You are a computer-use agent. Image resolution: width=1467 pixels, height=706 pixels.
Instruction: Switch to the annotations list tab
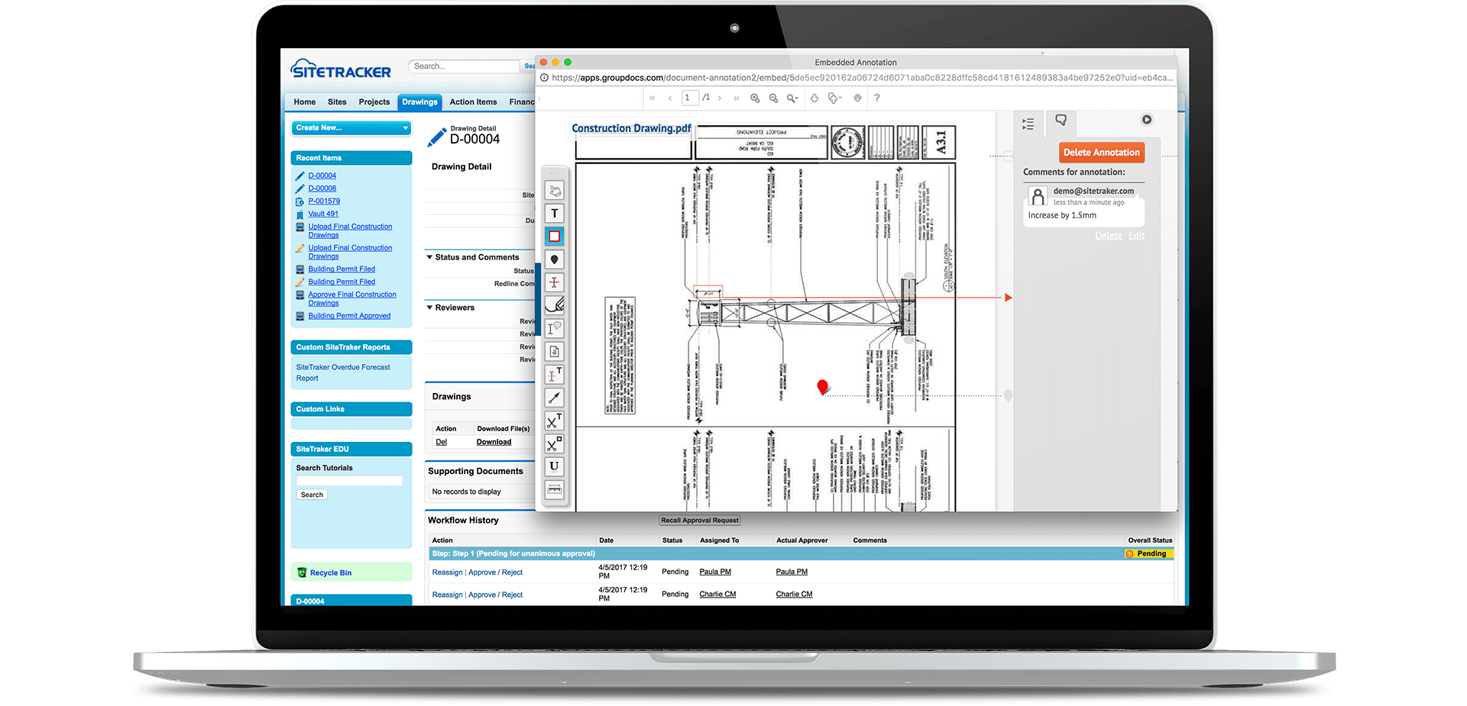click(1028, 124)
